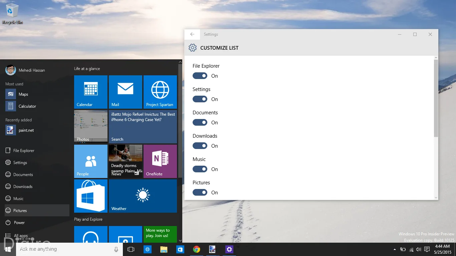Open the News tile about deadly storms
The height and width of the screenshot is (256, 456).
coord(126,161)
